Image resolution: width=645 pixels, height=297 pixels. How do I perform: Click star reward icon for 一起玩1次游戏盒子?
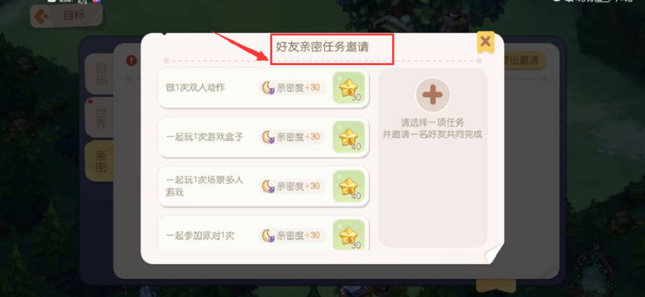click(x=348, y=137)
